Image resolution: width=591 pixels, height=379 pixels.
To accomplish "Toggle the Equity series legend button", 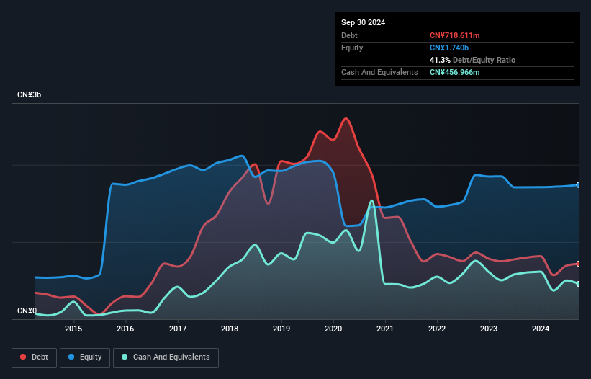I will [x=85, y=357].
